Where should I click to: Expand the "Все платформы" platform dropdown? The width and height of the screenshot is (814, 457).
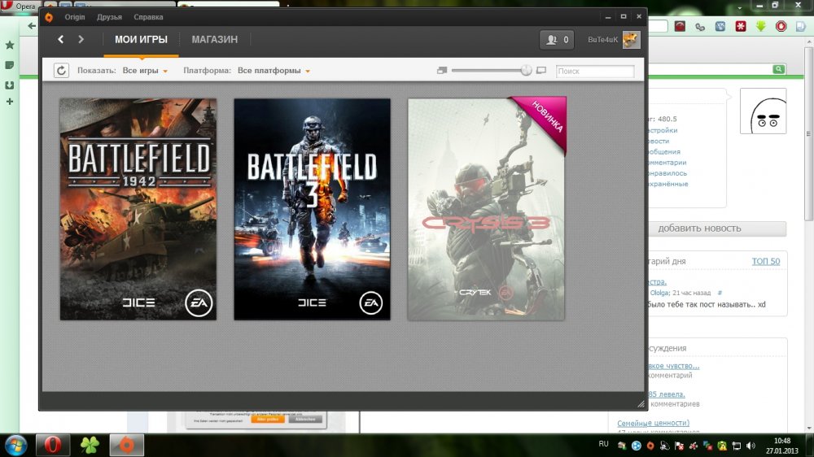coord(274,71)
